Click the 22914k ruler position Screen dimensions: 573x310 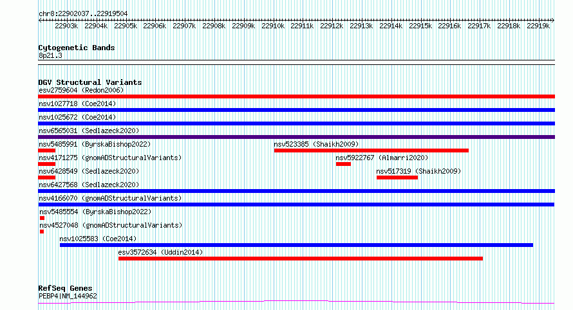click(x=391, y=26)
